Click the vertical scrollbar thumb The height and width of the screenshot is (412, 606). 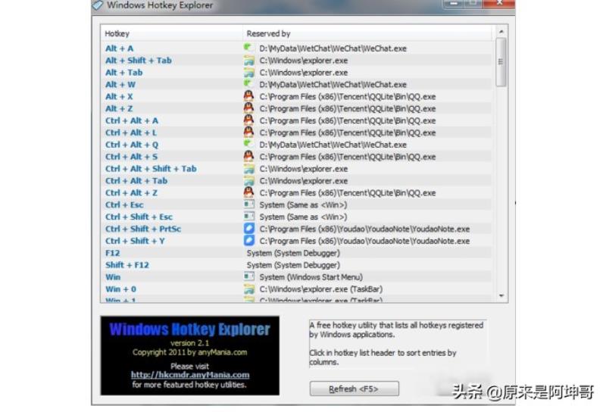coord(501,62)
